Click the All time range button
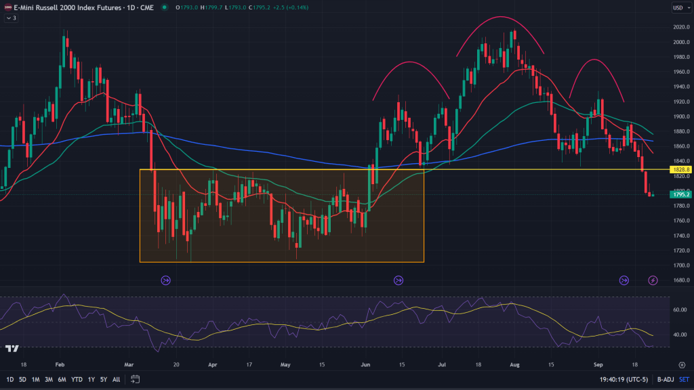694x390 pixels. tap(117, 378)
